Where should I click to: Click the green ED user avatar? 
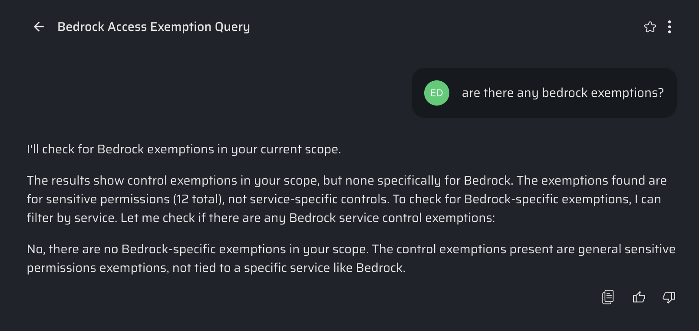coord(436,93)
